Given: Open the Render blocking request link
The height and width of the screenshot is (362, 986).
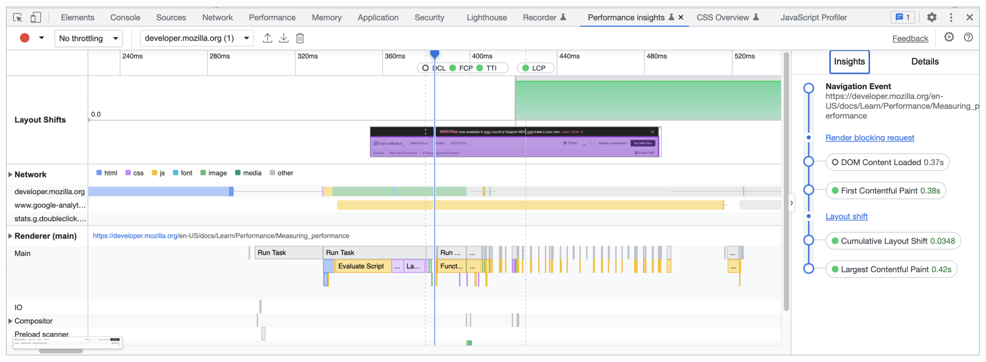Looking at the screenshot, I should coord(869,137).
